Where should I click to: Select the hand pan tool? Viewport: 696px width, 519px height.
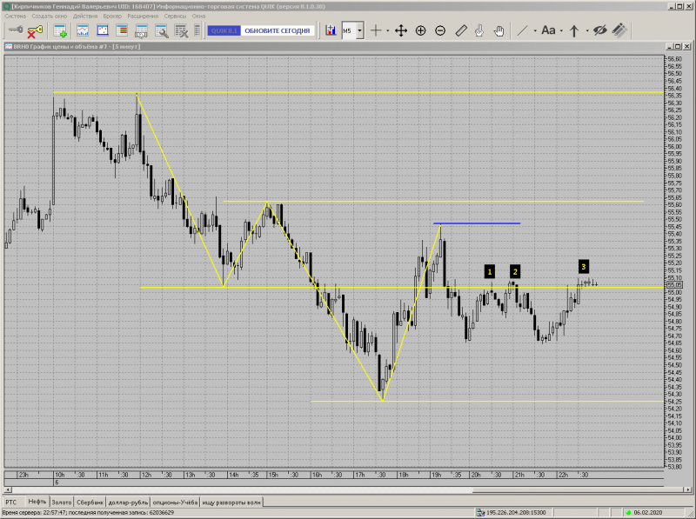click(x=499, y=30)
